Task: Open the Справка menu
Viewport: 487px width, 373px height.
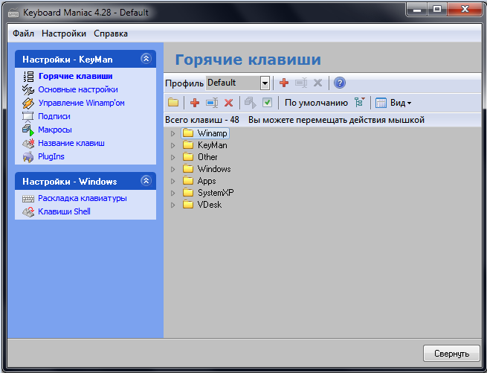Action: click(111, 34)
